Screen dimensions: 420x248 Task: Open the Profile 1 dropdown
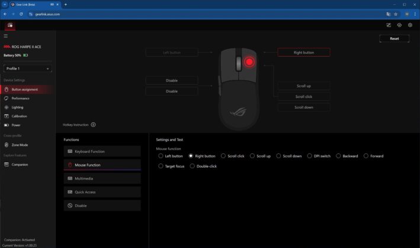point(28,68)
